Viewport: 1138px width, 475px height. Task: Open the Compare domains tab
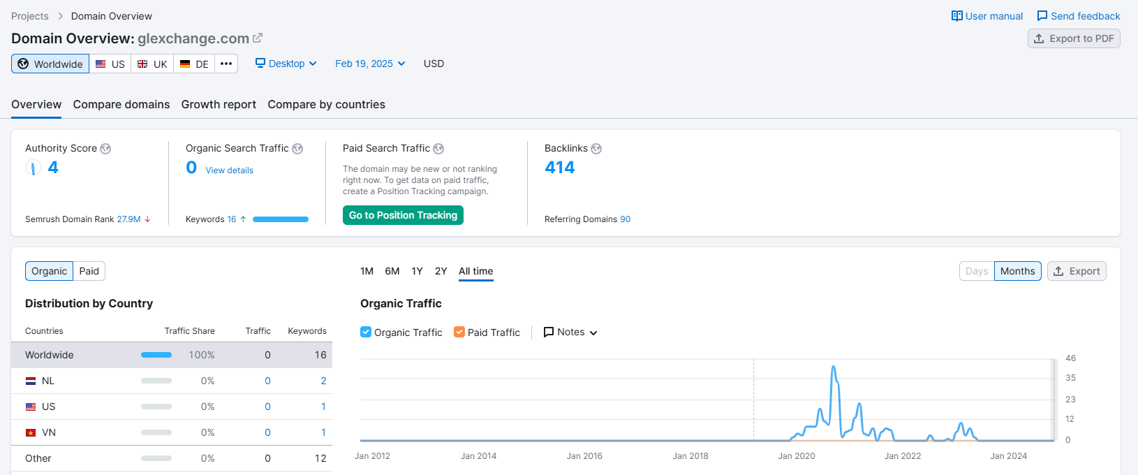[x=121, y=104]
